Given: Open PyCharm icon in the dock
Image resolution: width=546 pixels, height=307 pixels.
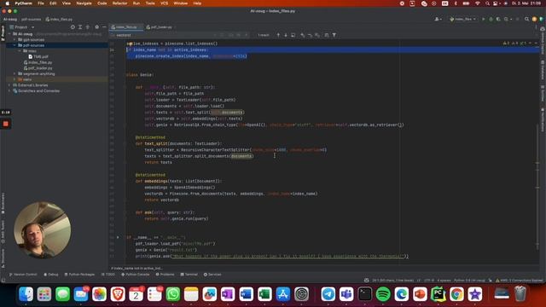Looking at the screenshot, I should (438, 294).
